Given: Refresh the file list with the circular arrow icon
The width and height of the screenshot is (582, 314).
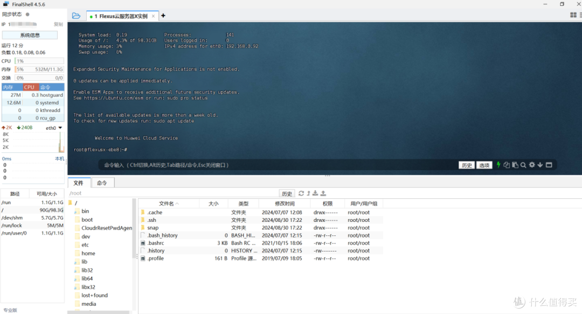Looking at the screenshot, I should click(x=301, y=193).
